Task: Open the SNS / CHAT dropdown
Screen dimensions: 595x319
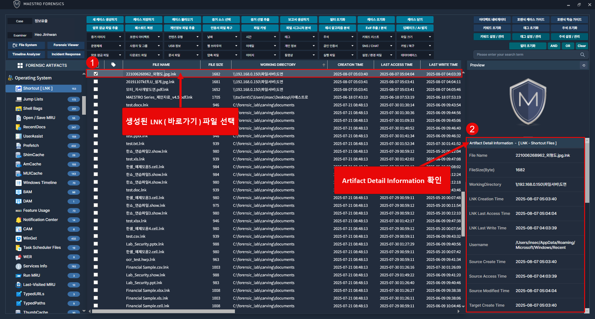Action: coord(376,46)
